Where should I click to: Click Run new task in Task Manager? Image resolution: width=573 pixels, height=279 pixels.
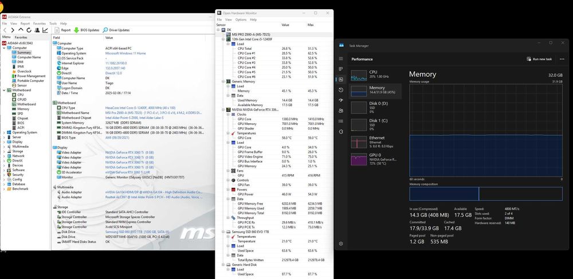coord(539,59)
